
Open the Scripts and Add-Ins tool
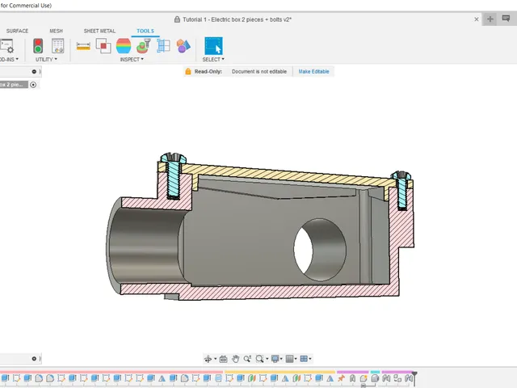coord(6,46)
